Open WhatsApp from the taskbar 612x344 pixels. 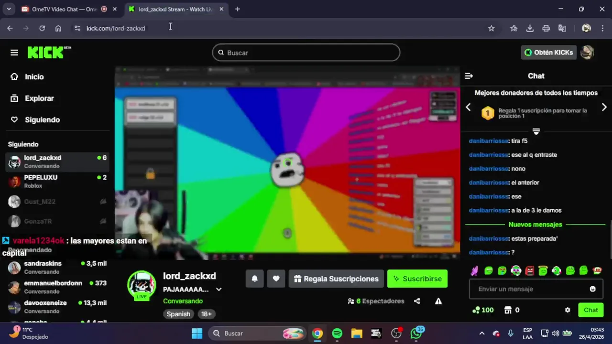[x=416, y=333]
